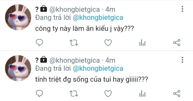Image resolution: width=193 pixels, height=101 pixels.
Task: View analytics of the 'công ty này' tweet
Action: pyautogui.click(x=142, y=43)
